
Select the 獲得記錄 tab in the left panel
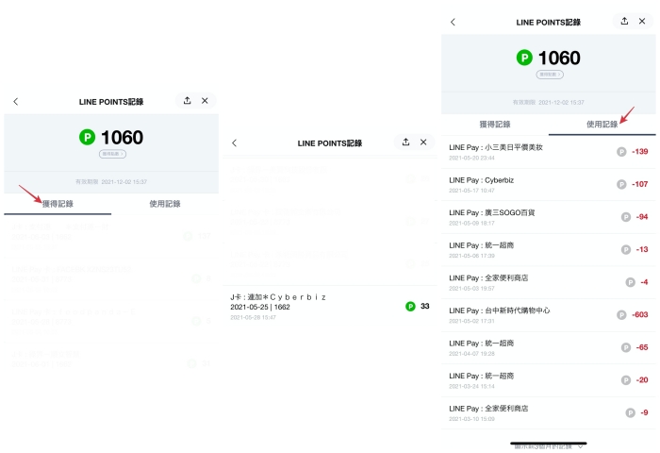tap(58, 204)
